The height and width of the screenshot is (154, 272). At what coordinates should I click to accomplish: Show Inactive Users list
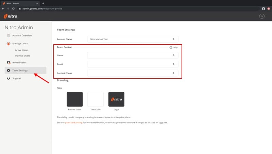pos(22,56)
